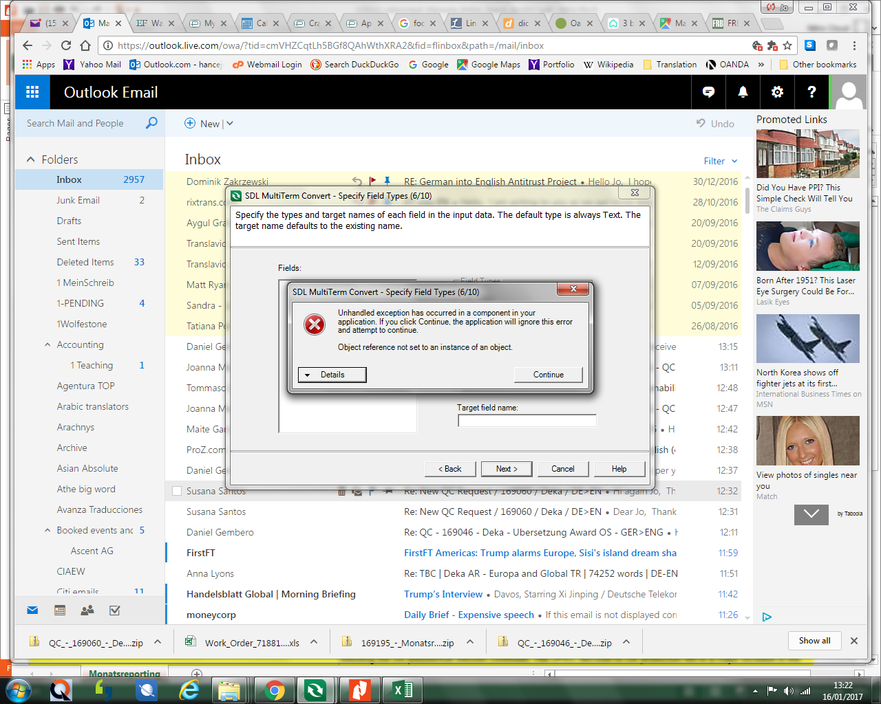Open Chrome three-dot menu
Viewport: 881px width, 704px height.
(x=854, y=45)
